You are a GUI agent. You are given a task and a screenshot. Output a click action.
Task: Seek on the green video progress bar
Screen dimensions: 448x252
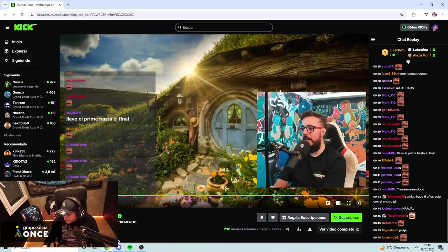(243, 196)
